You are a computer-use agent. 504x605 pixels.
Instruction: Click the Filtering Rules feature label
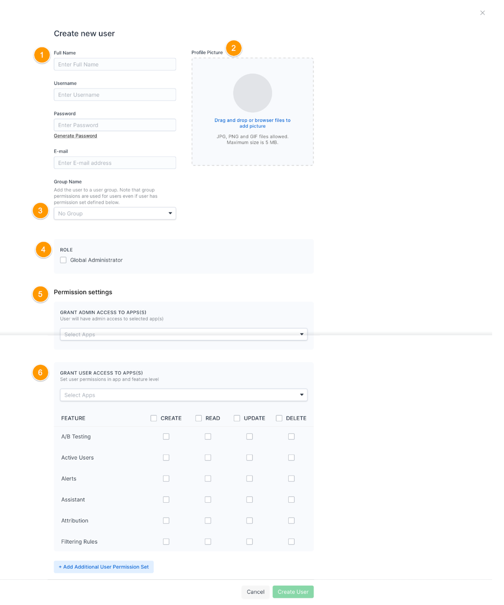[x=79, y=542]
